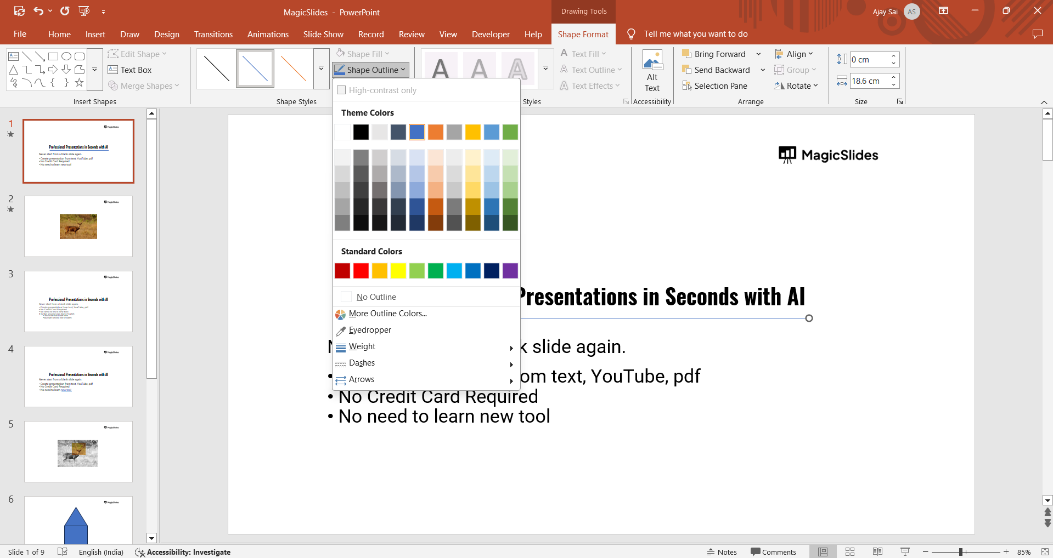Open the Transitions ribbon tab
The height and width of the screenshot is (558, 1053).
213,34
